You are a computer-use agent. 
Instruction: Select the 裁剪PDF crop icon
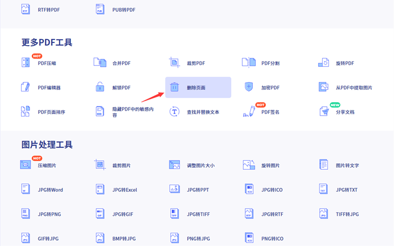pyautogui.click(x=174, y=62)
